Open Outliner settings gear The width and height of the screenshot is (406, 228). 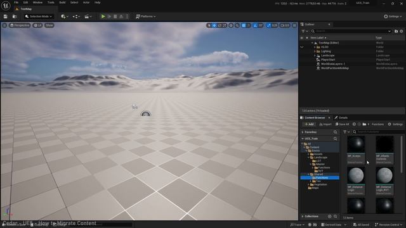(402, 31)
